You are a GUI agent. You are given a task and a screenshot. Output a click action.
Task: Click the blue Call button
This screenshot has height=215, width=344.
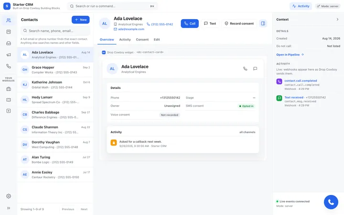pyautogui.click(x=190, y=23)
